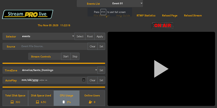Focus the Event File Source input field

point(53,46)
